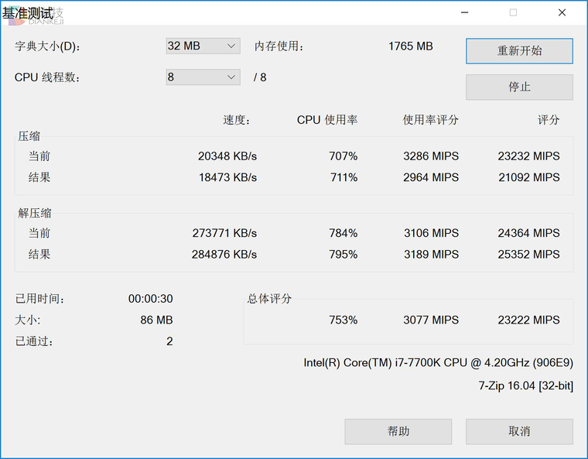Open the dictionary size dropdown showing 32 MB

(203, 46)
